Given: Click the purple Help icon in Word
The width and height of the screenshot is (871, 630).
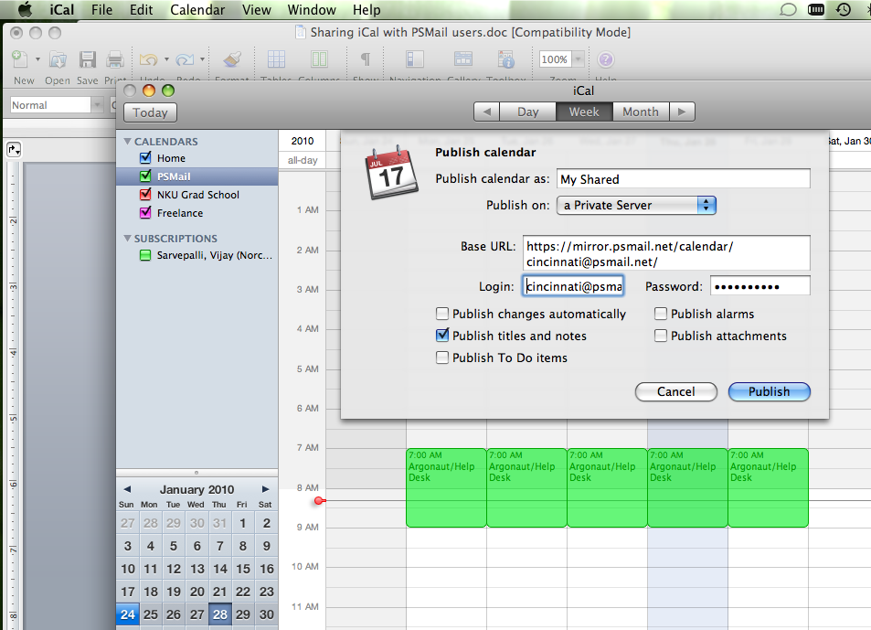Looking at the screenshot, I should 605,59.
